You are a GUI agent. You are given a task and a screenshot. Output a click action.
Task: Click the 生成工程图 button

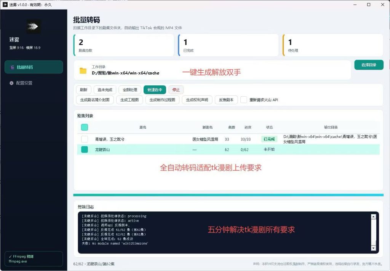pyautogui.click(x=129, y=100)
